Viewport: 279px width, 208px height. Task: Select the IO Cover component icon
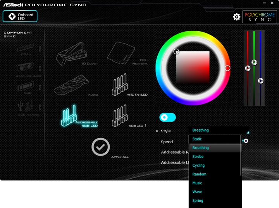click(x=72, y=53)
